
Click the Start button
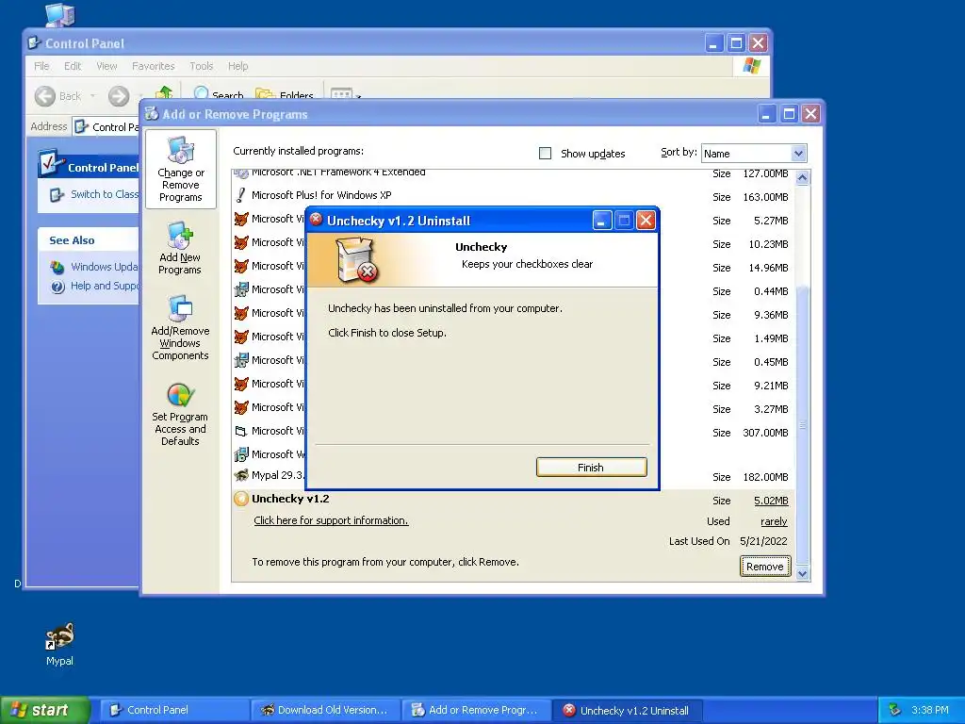[x=44, y=710]
